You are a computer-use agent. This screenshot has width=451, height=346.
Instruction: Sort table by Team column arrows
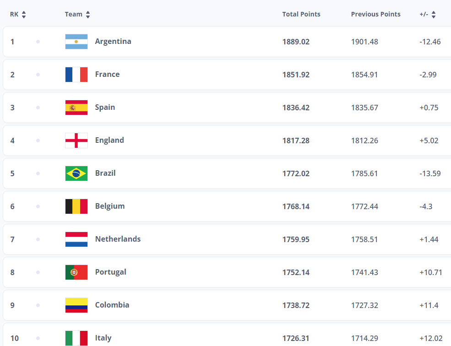point(88,15)
